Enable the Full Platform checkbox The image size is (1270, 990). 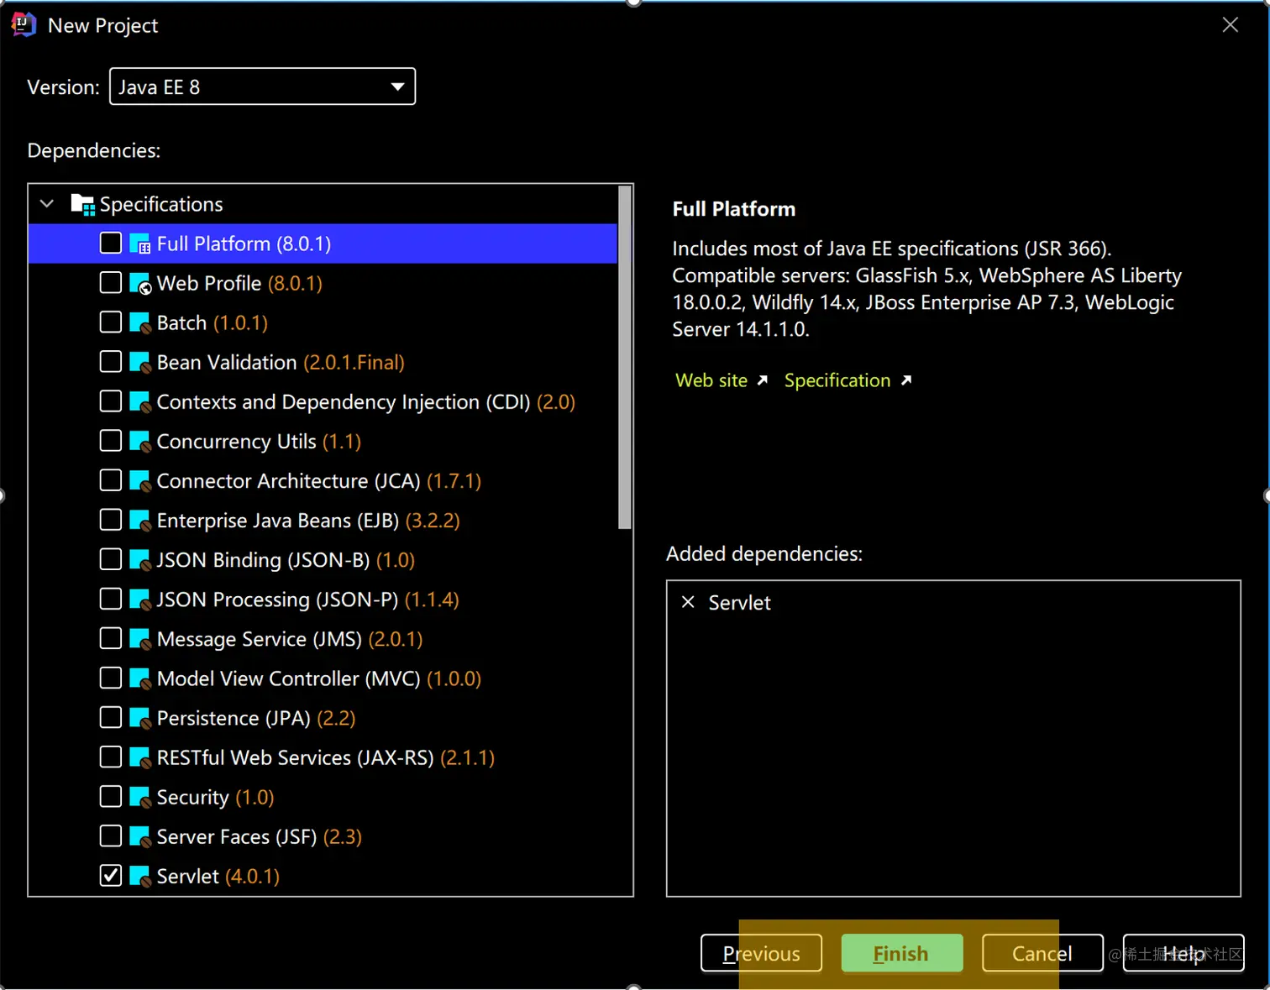tap(111, 243)
